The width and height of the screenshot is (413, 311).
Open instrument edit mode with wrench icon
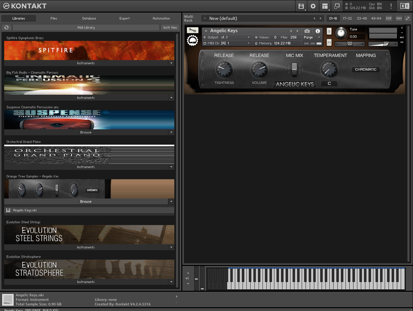(192, 30)
